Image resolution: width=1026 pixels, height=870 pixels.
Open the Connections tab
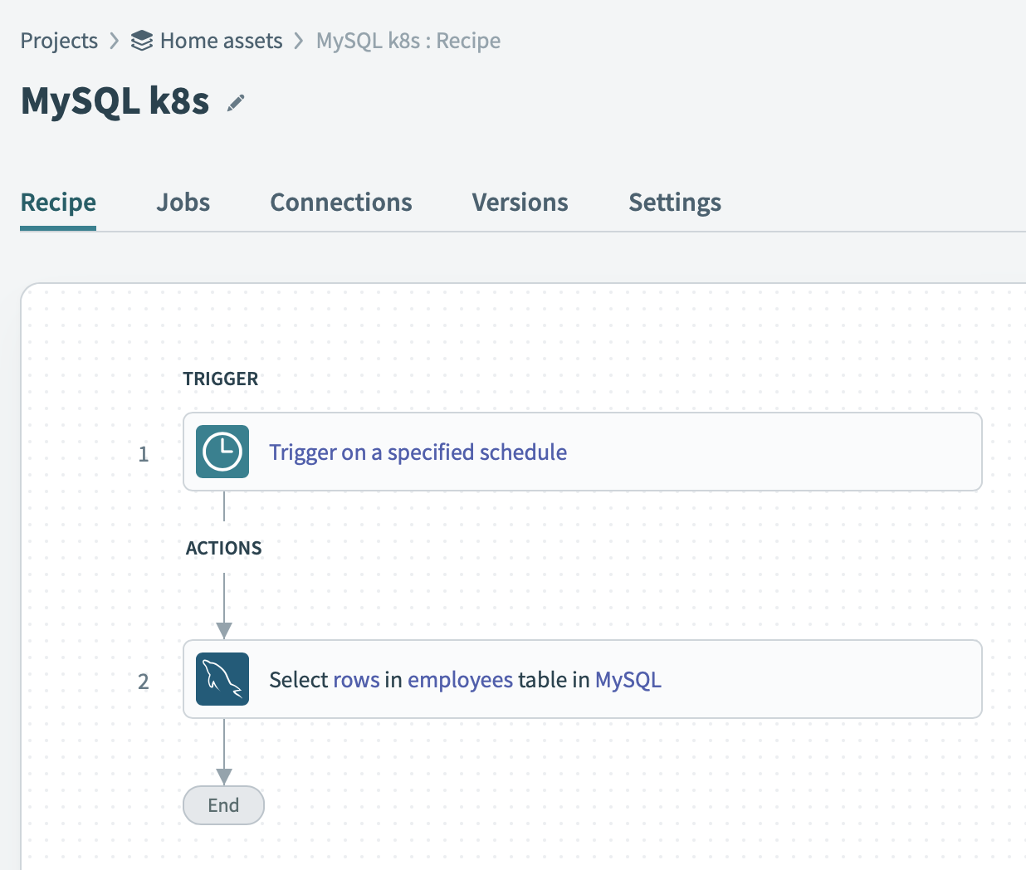(x=341, y=203)
